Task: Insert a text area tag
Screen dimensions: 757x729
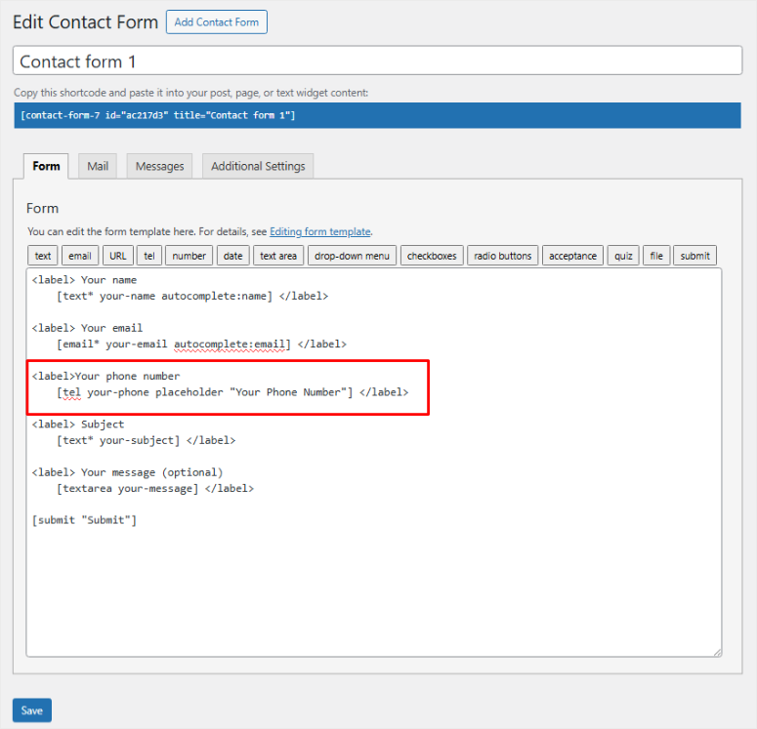Action: click(x=278, y=256)
